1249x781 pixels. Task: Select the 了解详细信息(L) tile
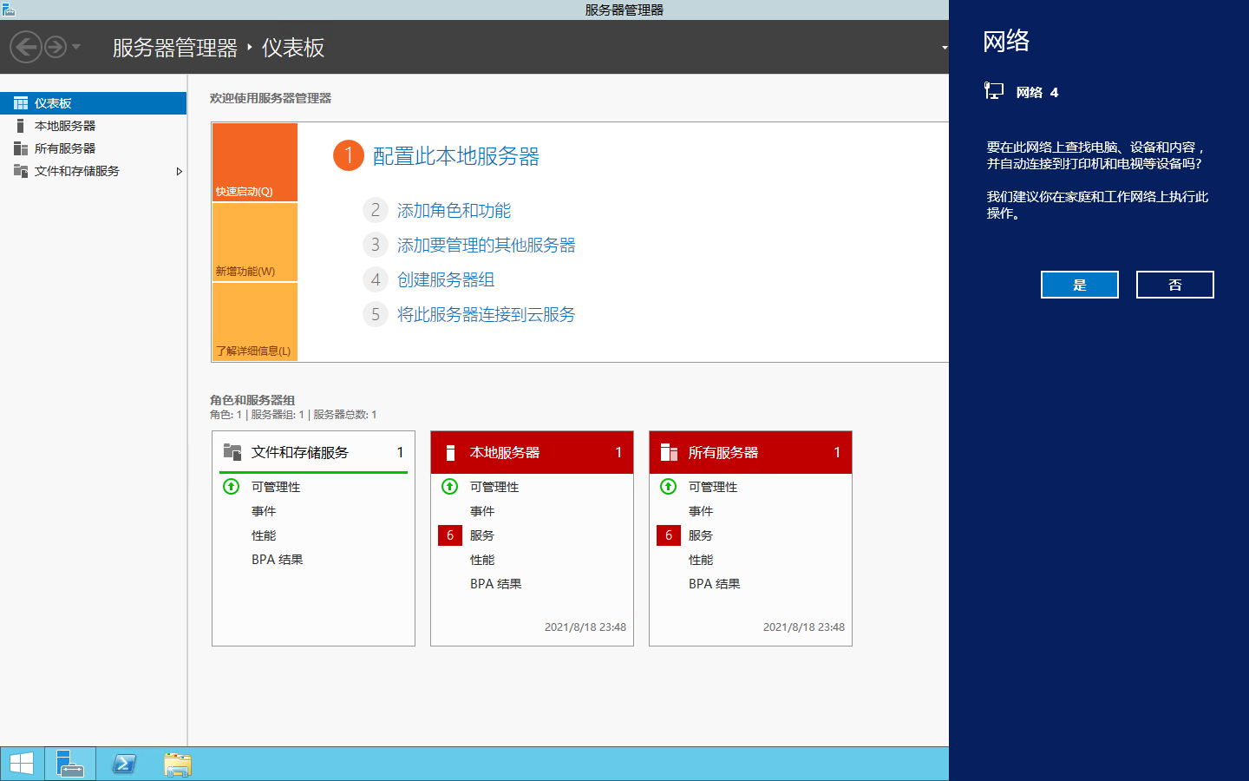point(255,322)
